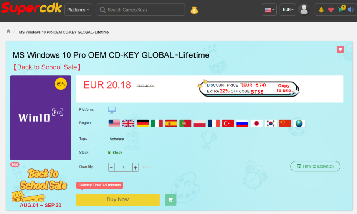Select the United States region flag
The width and height of the screenshot is (357, 214).
pyautogui.click(x=114, y=123)
